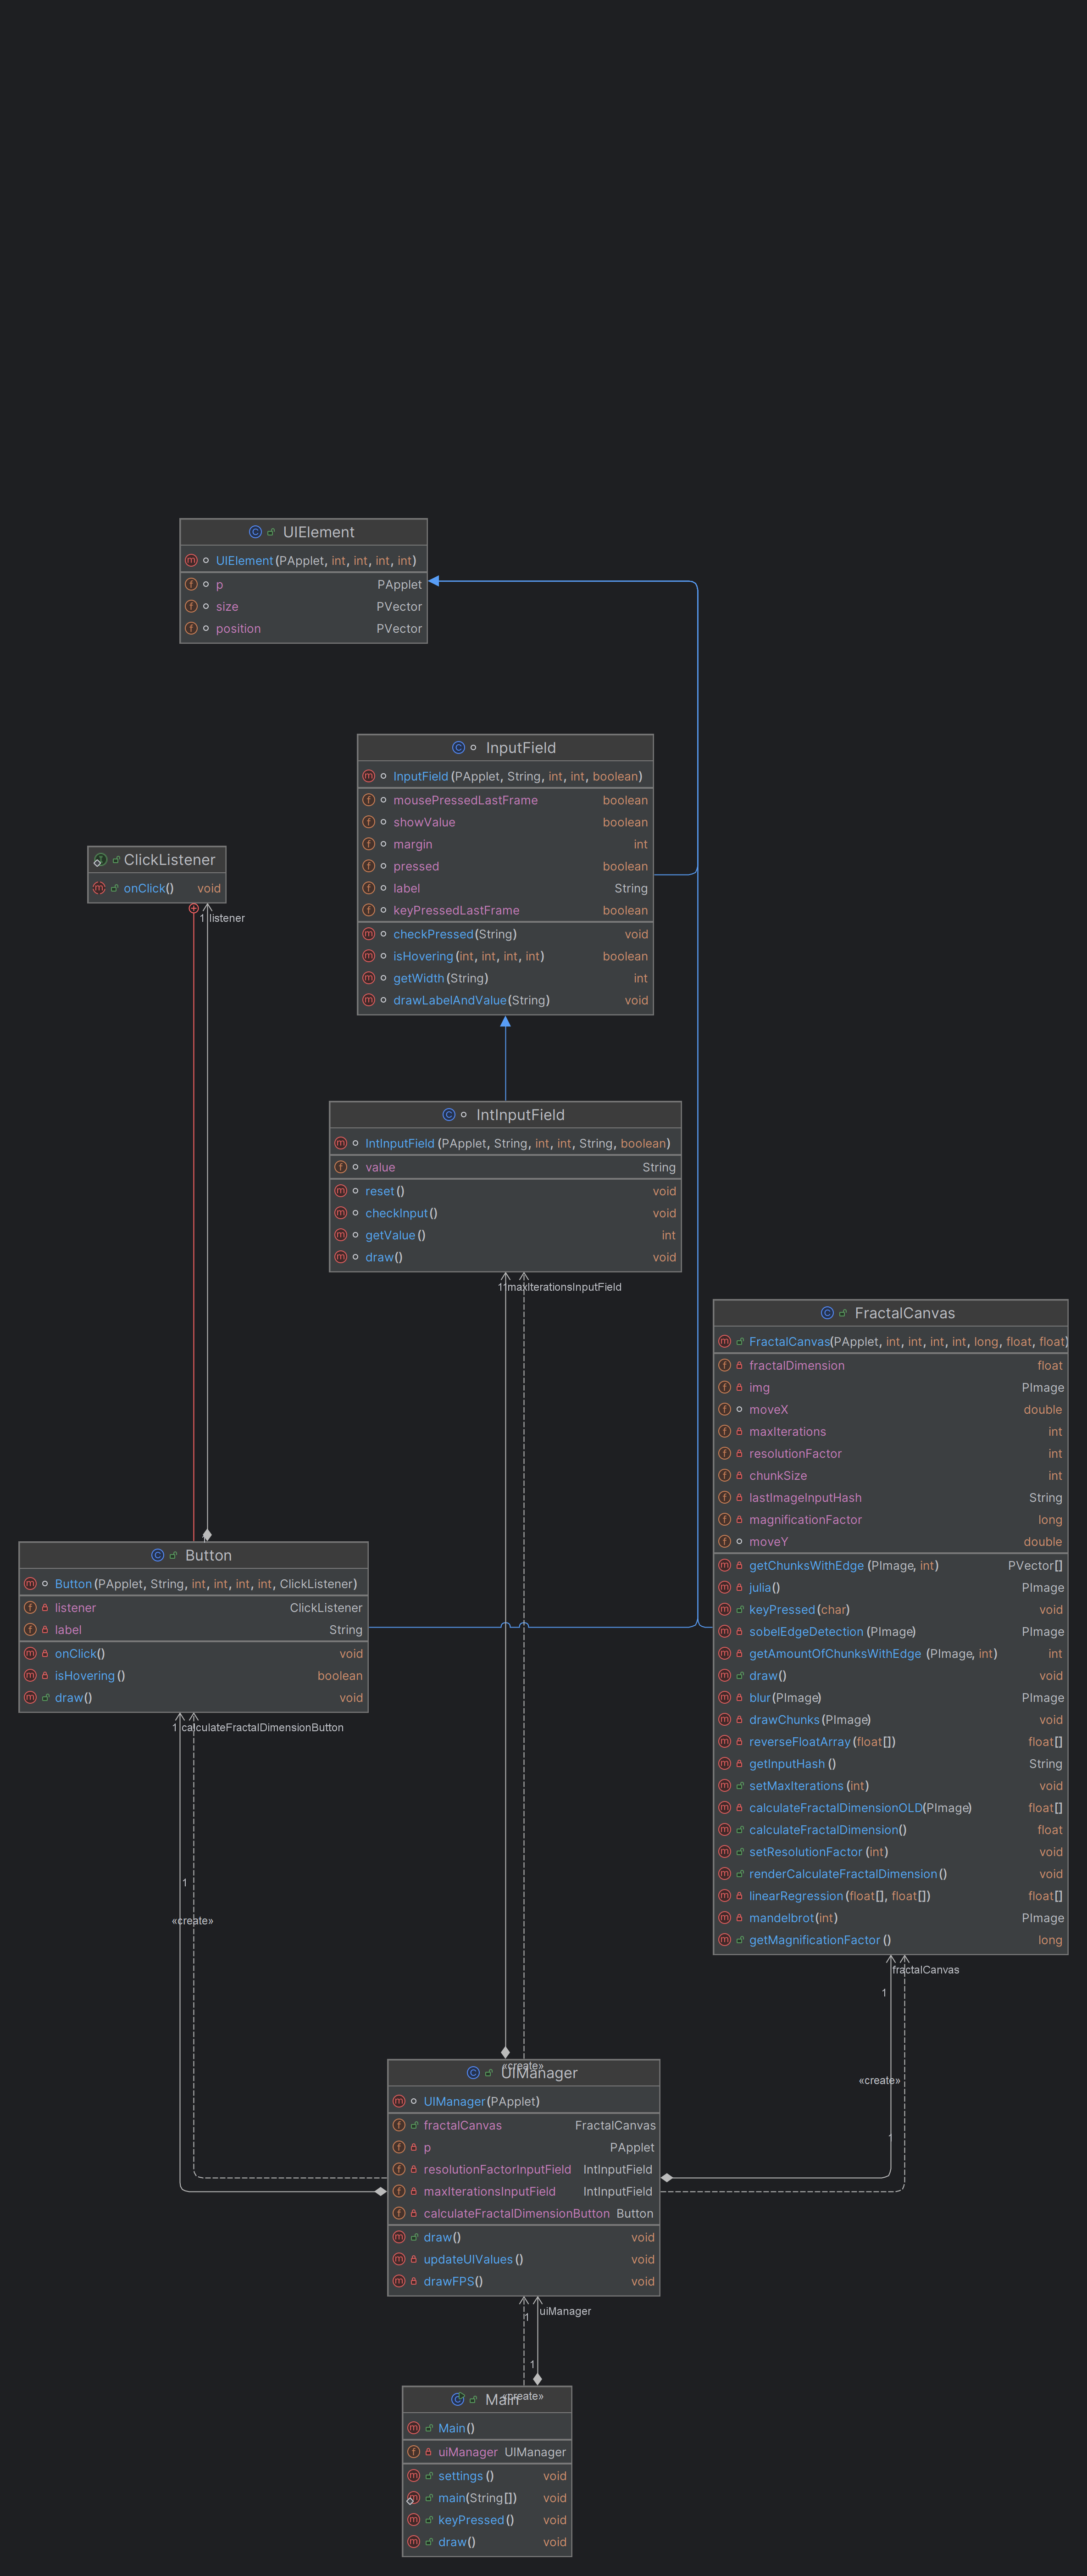
Task: Click the field icon next to IntInputField value
Action: point(341,1167)
